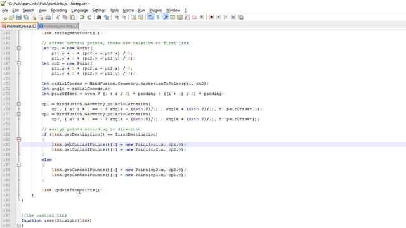Toggle synchronized vertical scrolling
The width and height of the screenshot is (406, 228).
[133, 17]
